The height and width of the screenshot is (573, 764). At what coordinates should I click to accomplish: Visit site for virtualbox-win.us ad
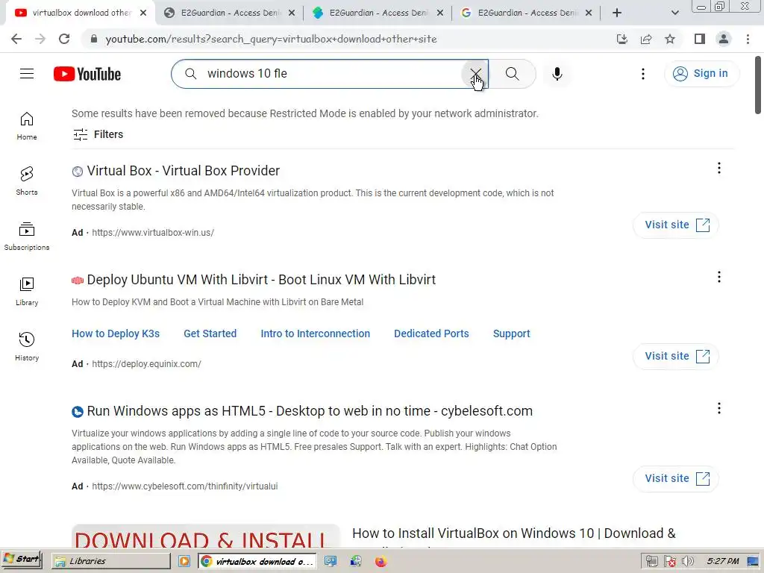click(676, 225)
